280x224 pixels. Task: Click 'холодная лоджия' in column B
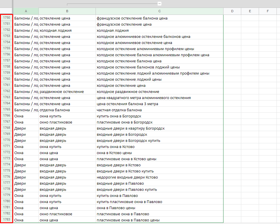(67, 31)
